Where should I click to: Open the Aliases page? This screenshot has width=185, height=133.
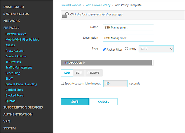(10, 45)
